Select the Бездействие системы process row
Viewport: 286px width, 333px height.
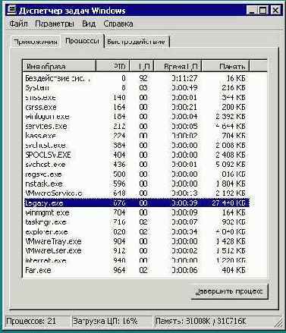tap(137, 78)
